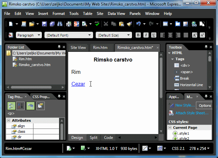The image size is (218, 158).
Task: Click the Insert Picture icon
Action: tap(185, 24)
